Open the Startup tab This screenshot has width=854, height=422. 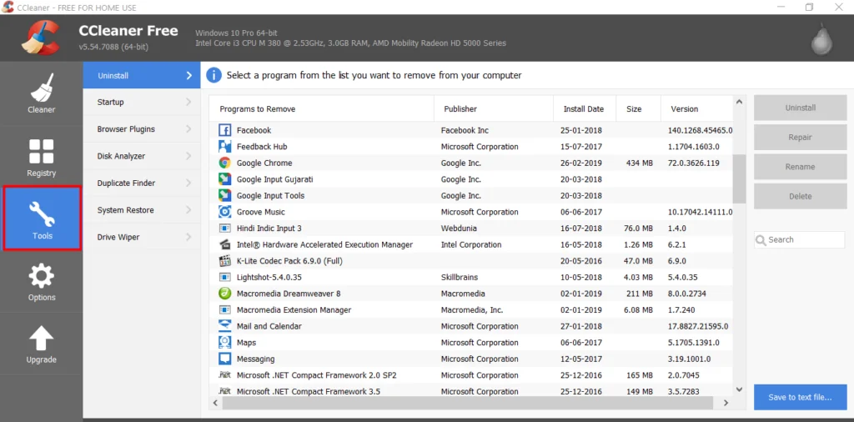[x=142, y=102]
